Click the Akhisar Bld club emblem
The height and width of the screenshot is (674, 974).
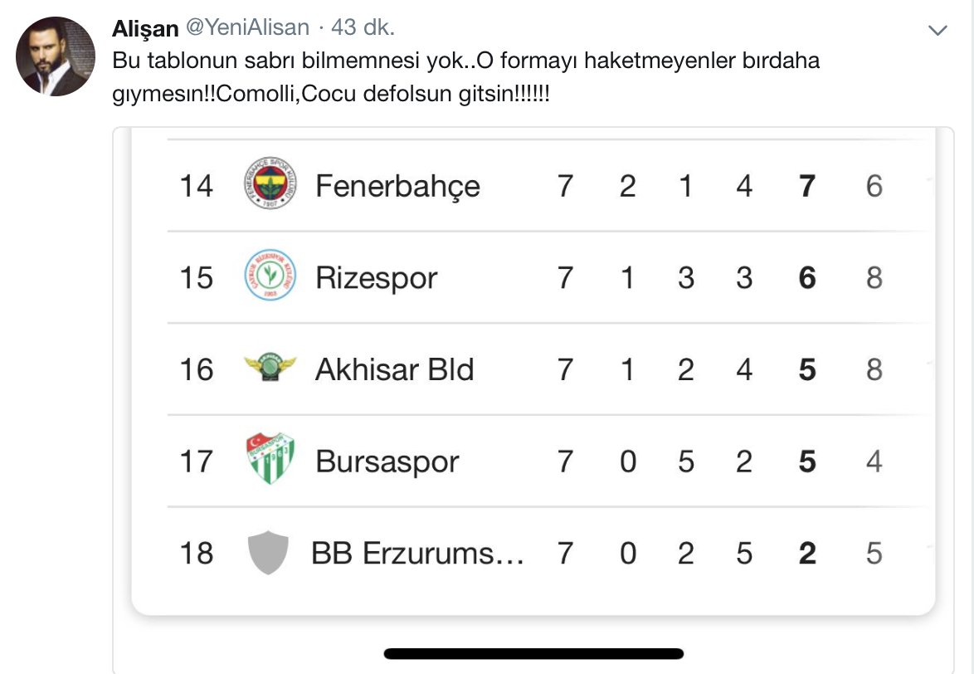pos(269,369)
